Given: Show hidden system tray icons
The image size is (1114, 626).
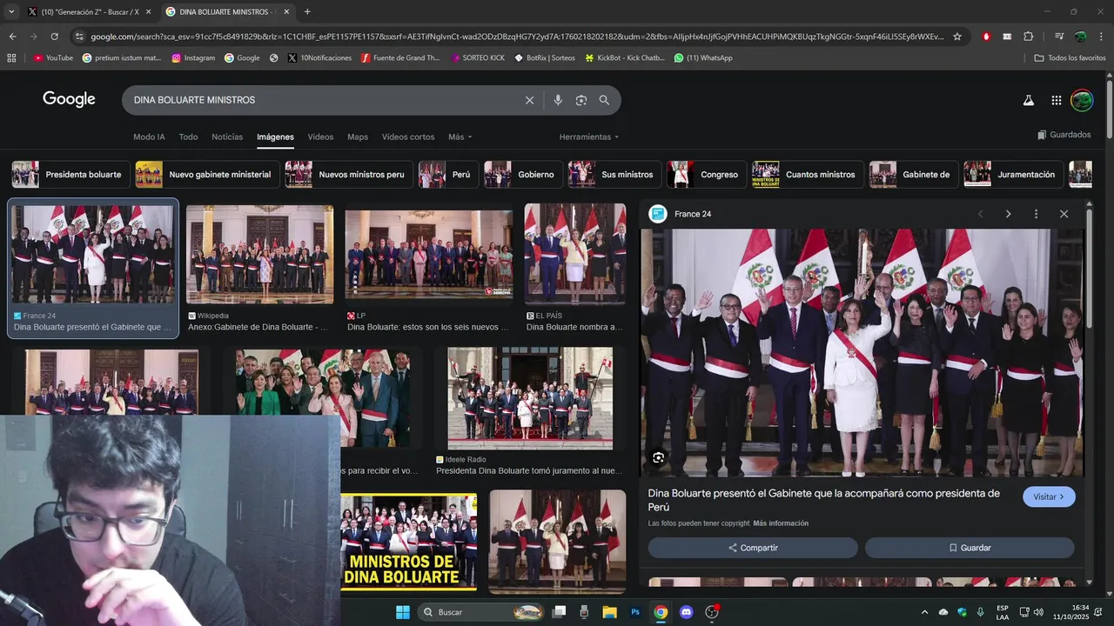Looking at the screenshot, I should coord(924,612).
